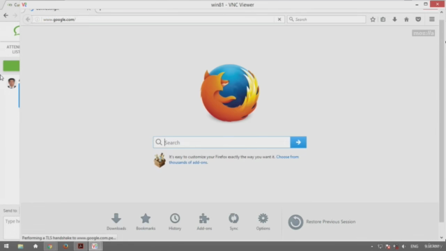Open Add-ons from start page launcher

coord(204,222)
